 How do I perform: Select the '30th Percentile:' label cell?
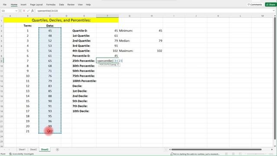[84, 66]
